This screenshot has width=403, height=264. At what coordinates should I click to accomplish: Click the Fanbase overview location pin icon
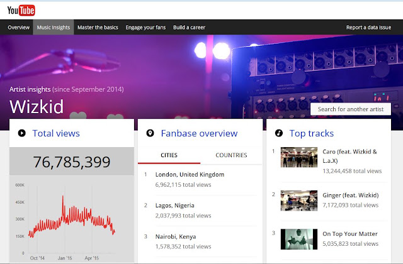pos(150,133)
